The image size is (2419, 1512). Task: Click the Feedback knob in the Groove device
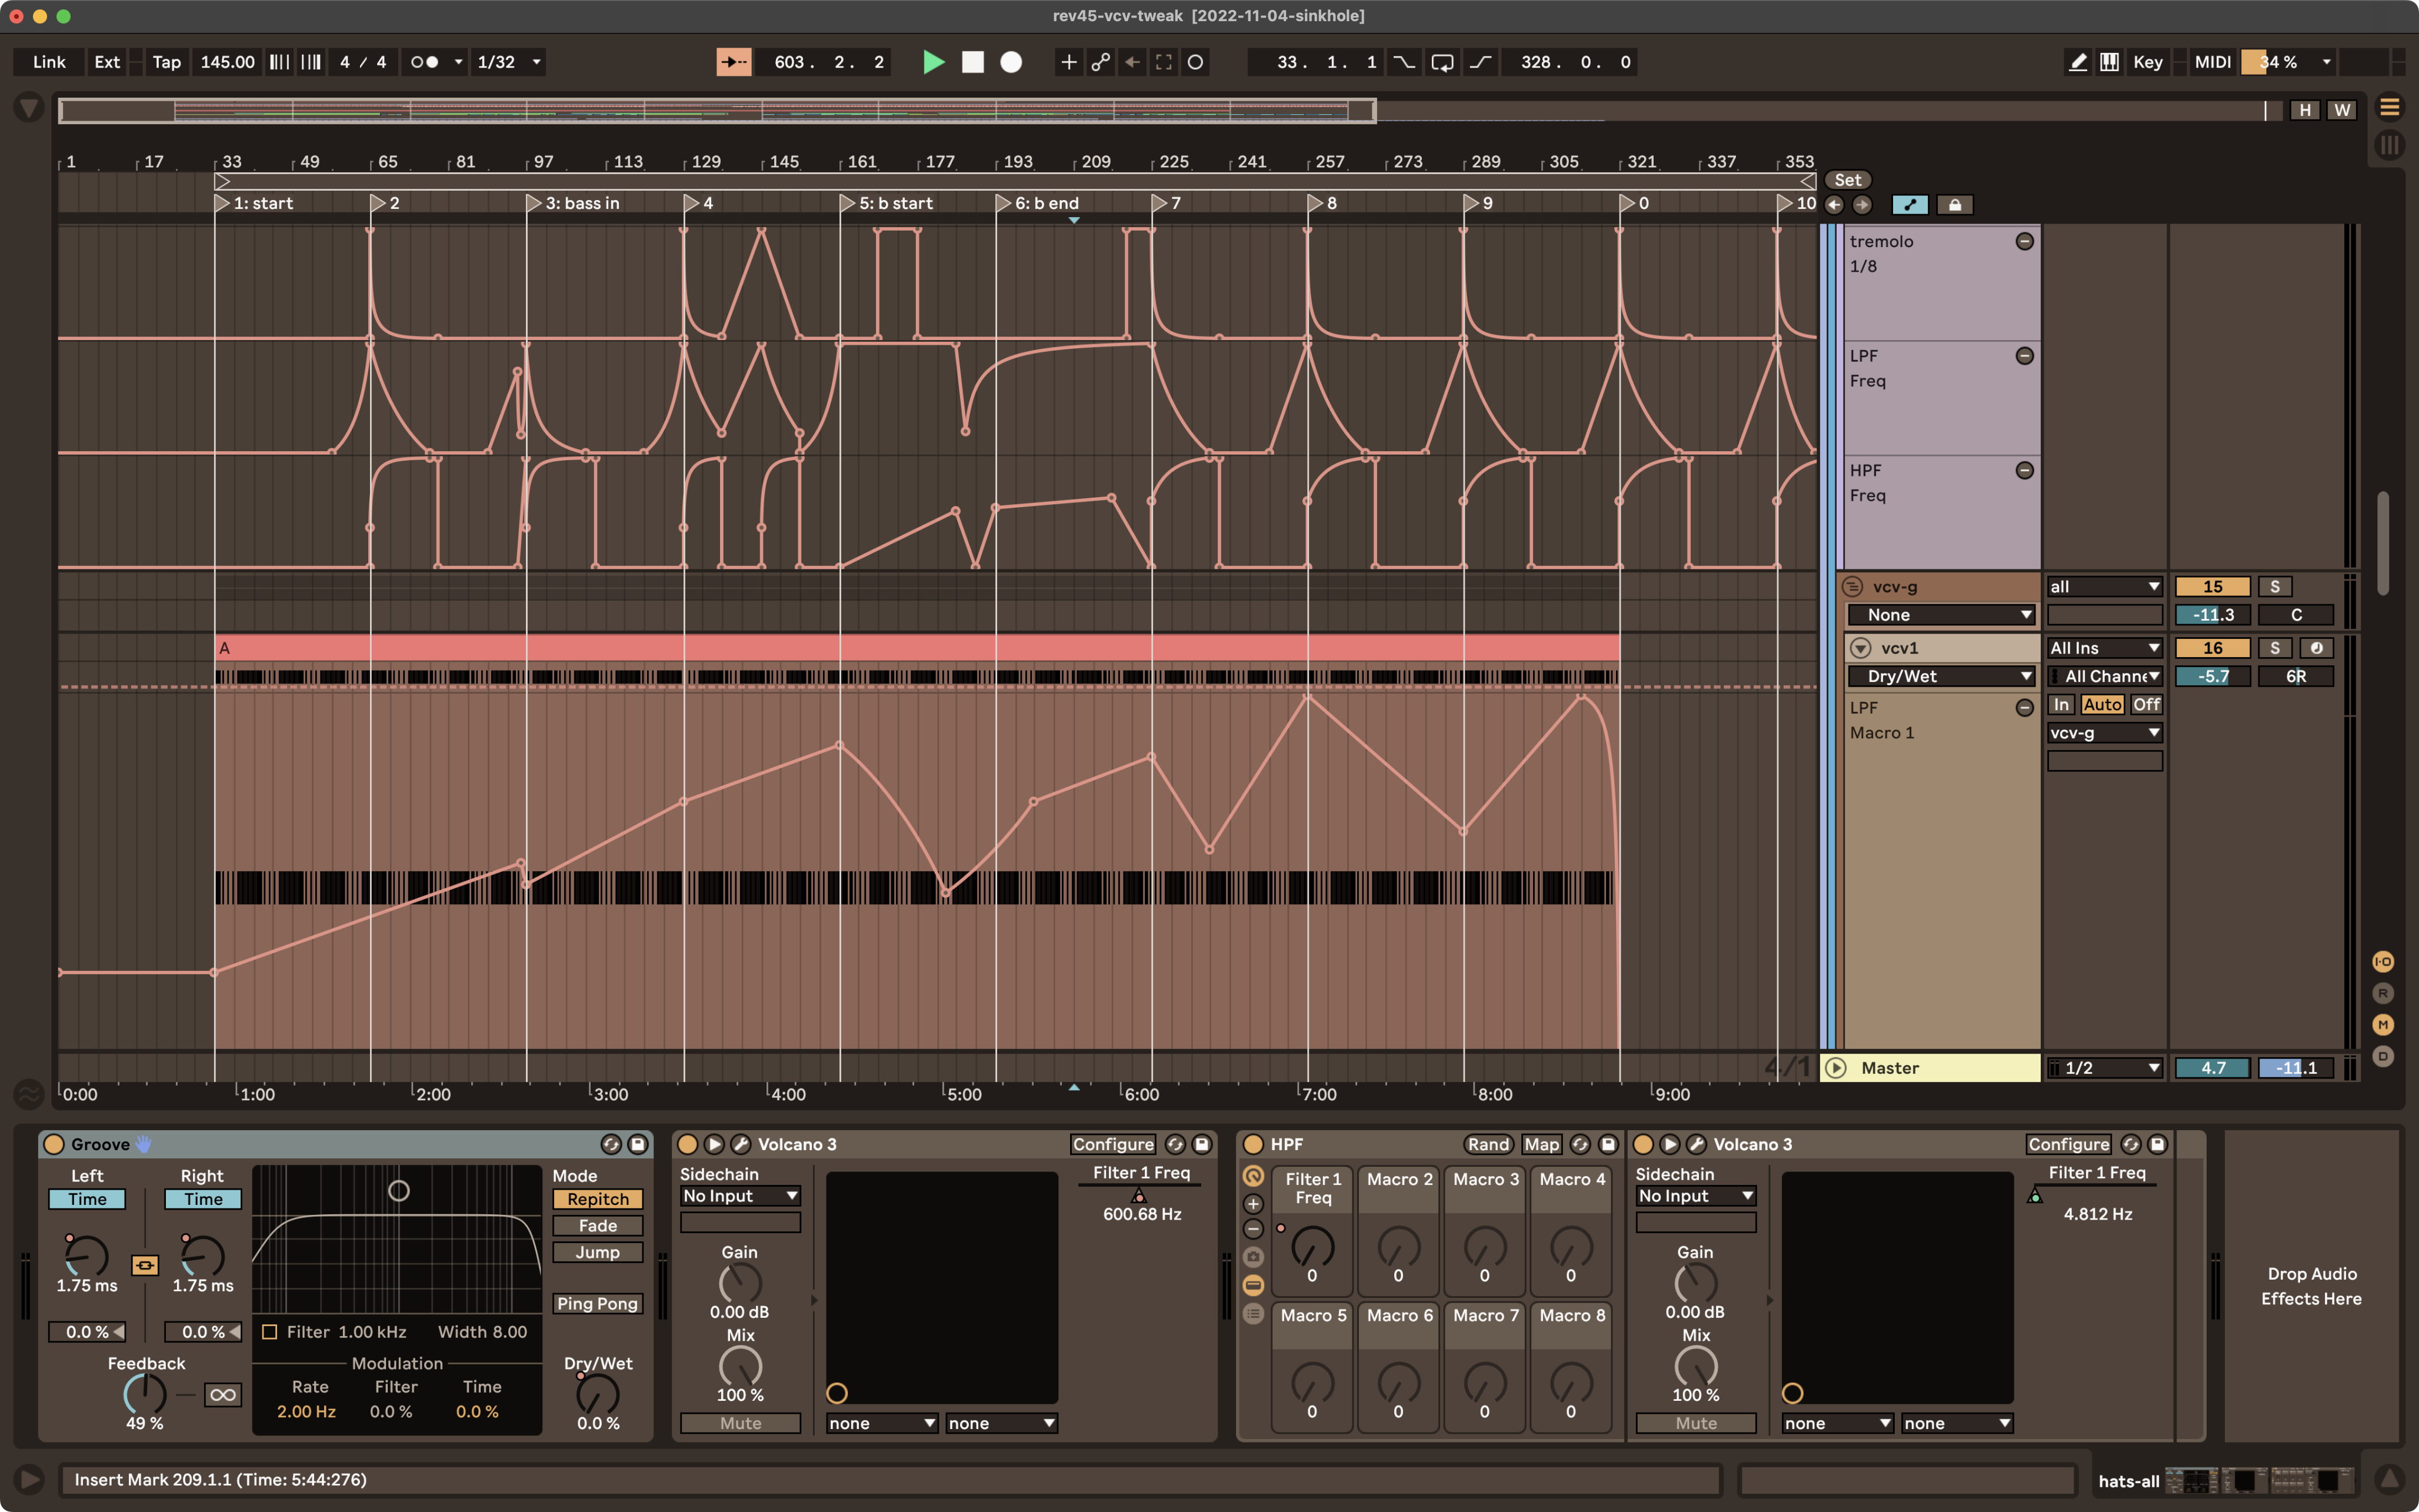tap(145, 1395)
